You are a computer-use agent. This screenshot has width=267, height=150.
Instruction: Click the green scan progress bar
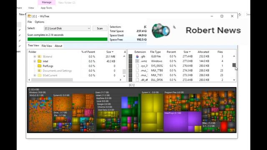pyautogui.click(x=68, y=39)
